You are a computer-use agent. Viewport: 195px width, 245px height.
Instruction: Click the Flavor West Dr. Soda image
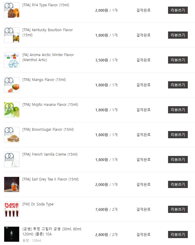point(12,209)
